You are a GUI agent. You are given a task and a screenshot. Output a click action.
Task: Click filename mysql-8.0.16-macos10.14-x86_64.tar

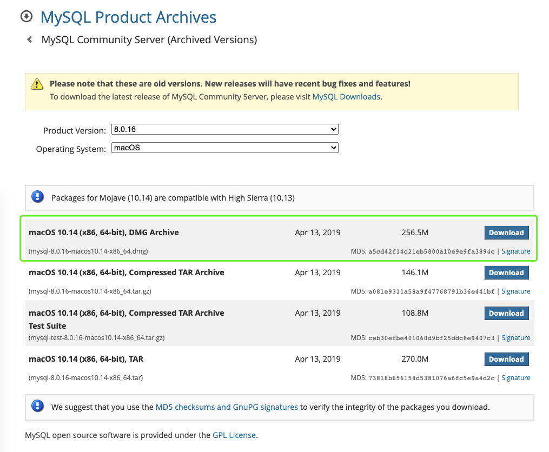coord(86,377)
